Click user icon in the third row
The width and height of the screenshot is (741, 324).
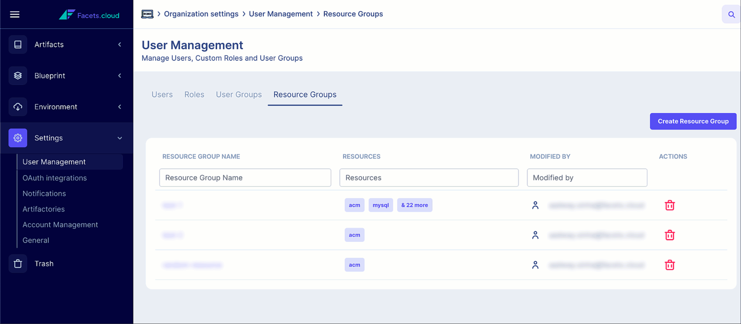coord(535,265)
